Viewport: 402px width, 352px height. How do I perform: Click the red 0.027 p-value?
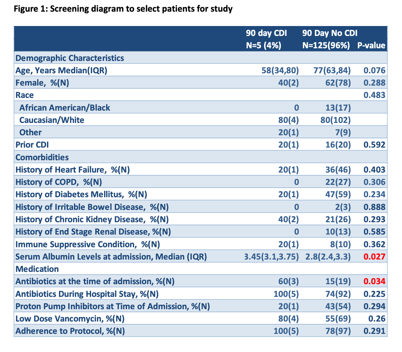point(374,257)
